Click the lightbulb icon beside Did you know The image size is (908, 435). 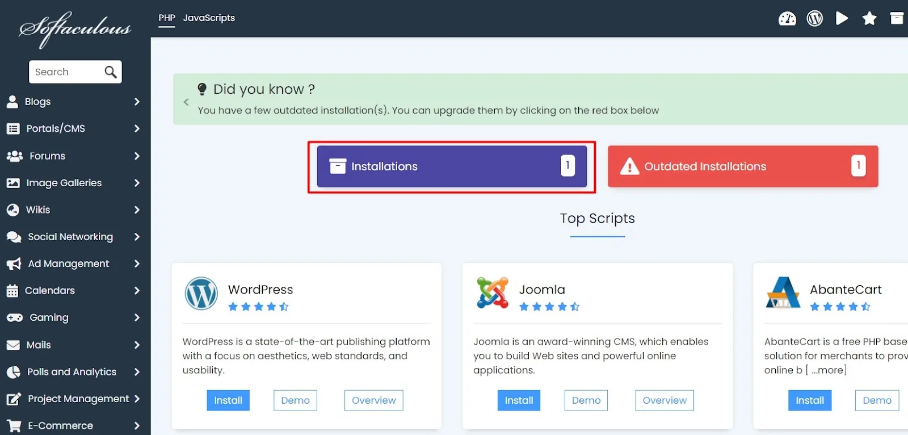point(202,89)
